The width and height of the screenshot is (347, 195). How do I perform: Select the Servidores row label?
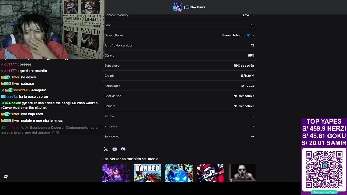pos(112,136)
